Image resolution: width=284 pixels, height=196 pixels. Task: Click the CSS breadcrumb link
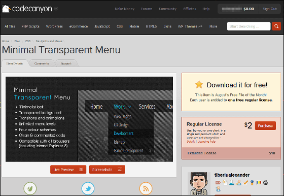[x=28, y=41]
